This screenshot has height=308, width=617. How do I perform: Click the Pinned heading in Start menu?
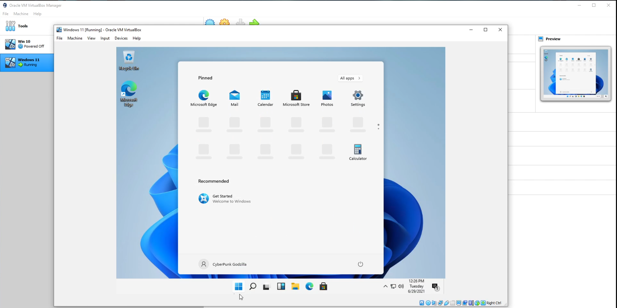(205, 78)
